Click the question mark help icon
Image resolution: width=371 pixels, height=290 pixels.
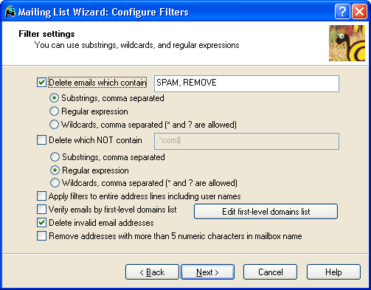tap(342, 11)
